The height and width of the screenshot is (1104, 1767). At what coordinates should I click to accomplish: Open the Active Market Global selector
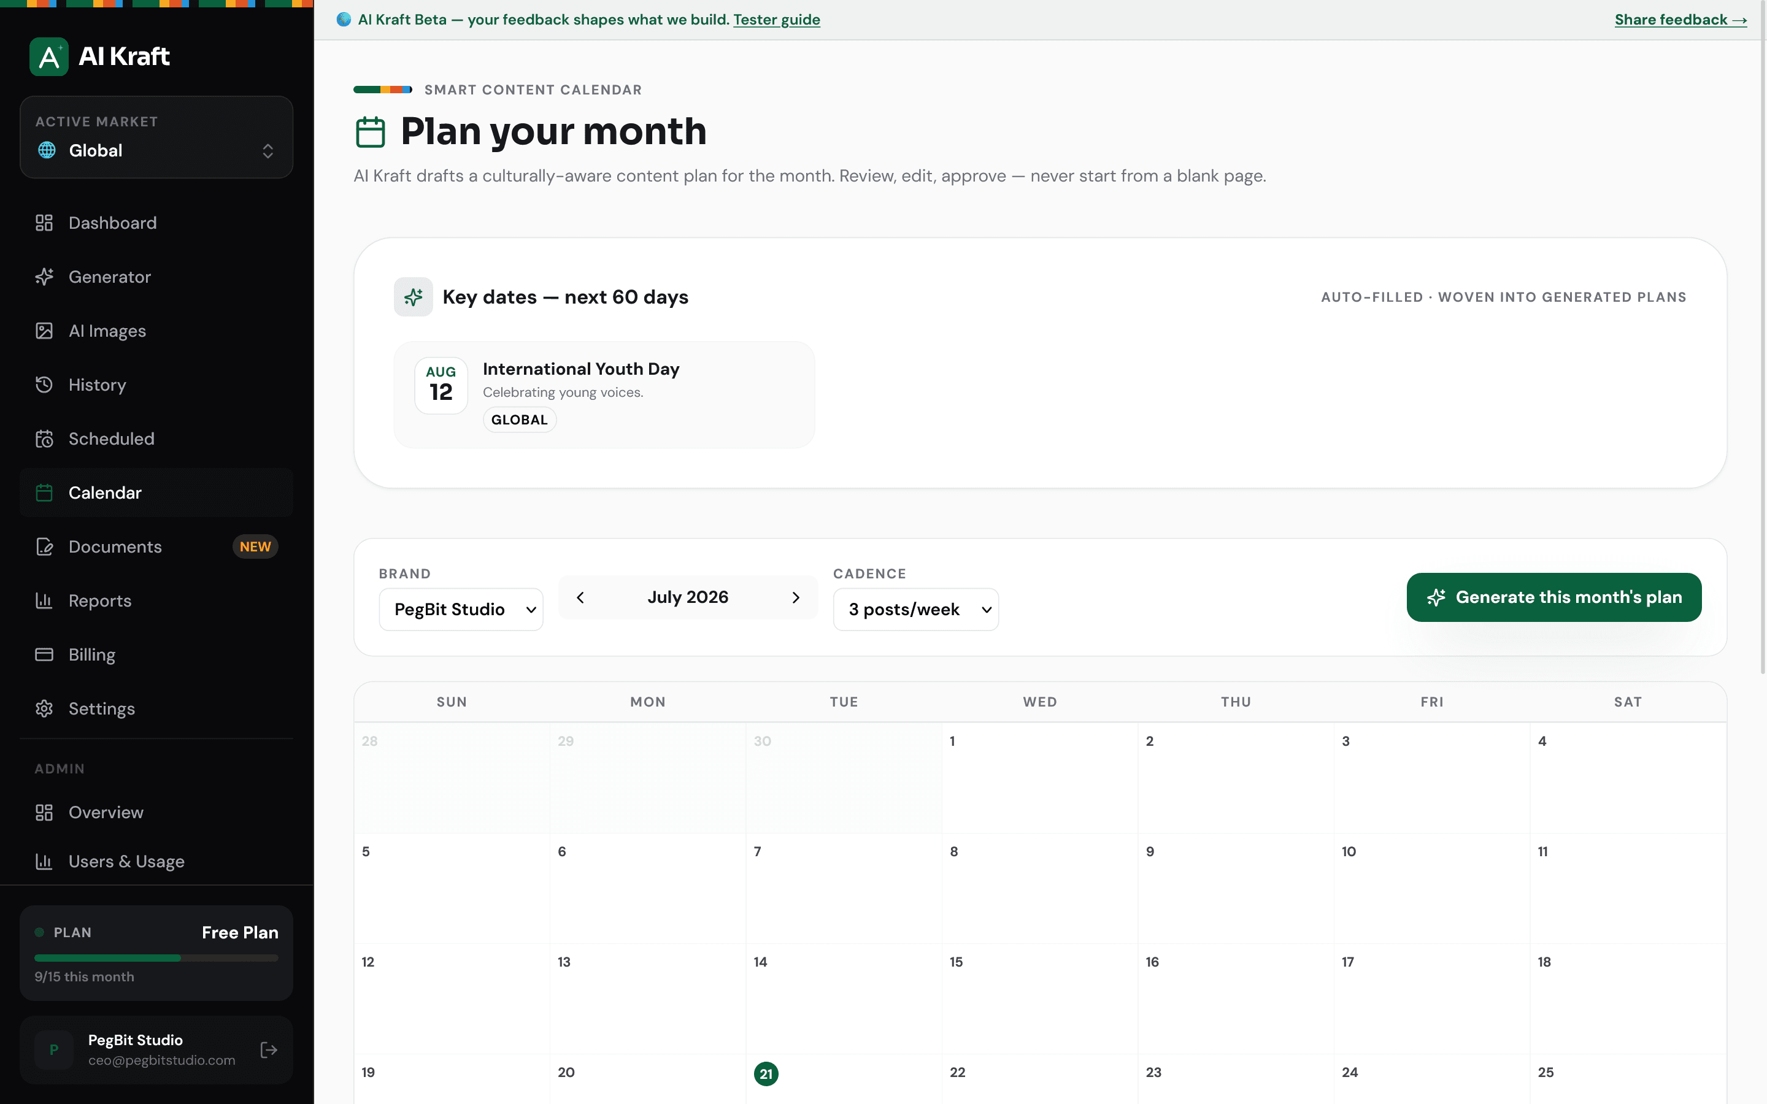(x=156, y=137)
